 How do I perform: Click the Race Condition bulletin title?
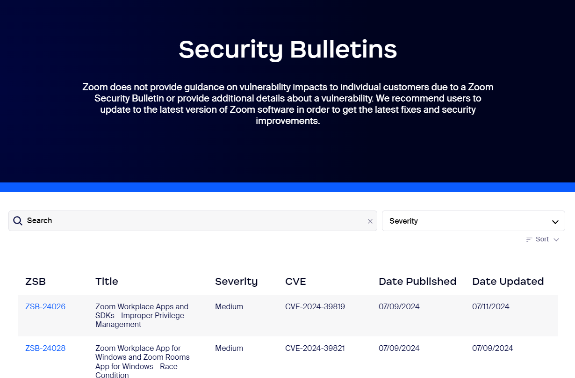143,362
